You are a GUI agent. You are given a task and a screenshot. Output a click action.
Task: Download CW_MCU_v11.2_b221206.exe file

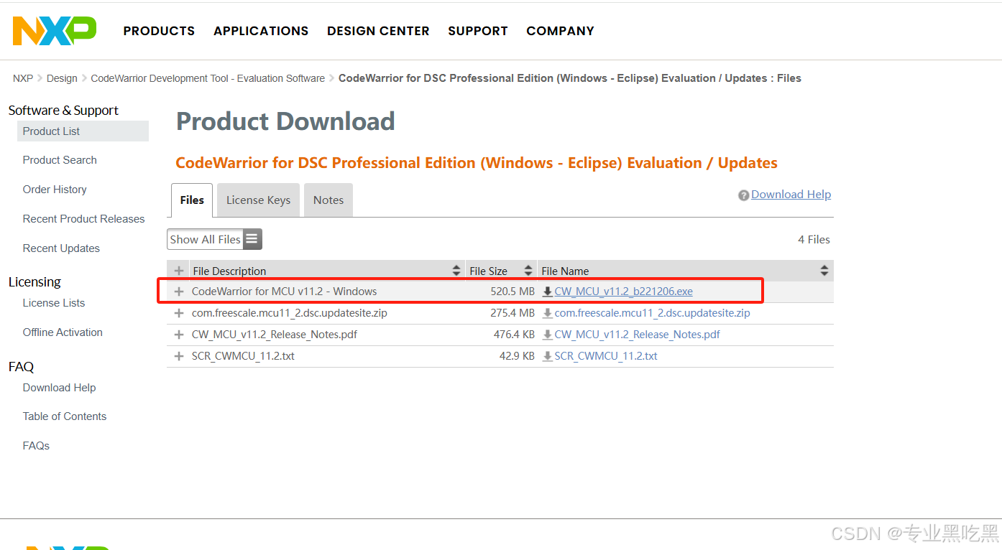click(x=623, y=292)
